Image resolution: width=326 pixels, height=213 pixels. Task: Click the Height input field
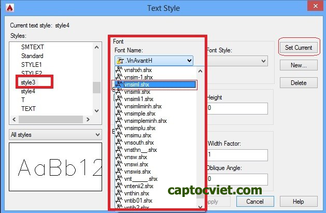click(237, 108)
